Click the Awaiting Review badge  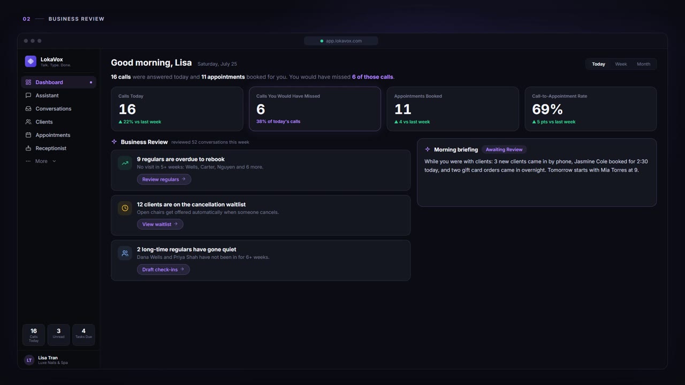[x=504, y=150]
